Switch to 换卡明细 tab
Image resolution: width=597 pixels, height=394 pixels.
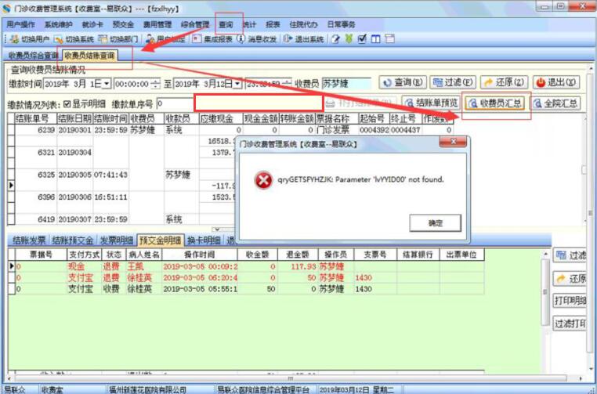coord(204,240)
